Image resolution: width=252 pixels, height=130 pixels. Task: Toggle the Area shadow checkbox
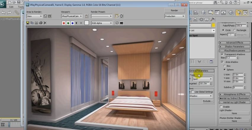pyautogui.click(x=222, y=62)
